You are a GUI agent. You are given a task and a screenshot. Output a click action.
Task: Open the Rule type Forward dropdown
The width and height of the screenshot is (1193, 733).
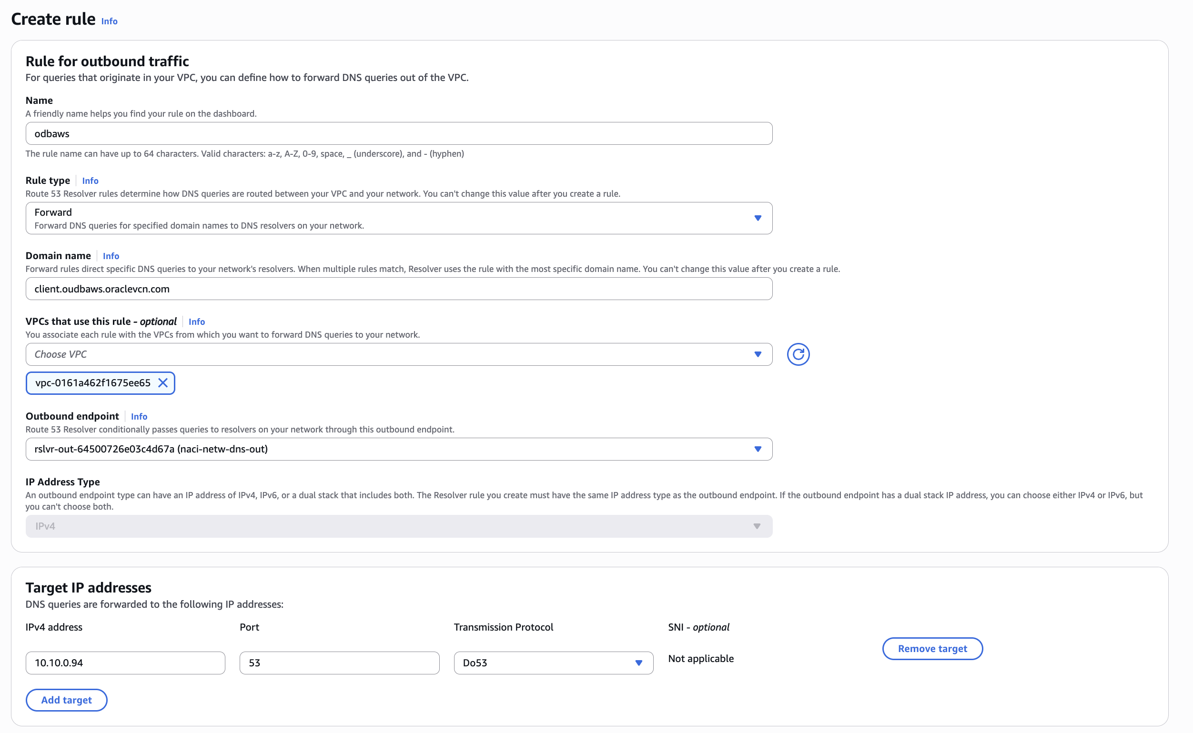pyautogui.click(x=398, y=218)
